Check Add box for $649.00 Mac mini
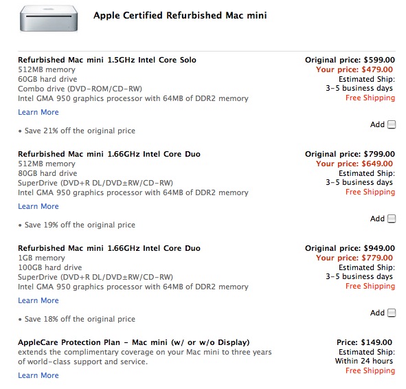 pos(392,219)
